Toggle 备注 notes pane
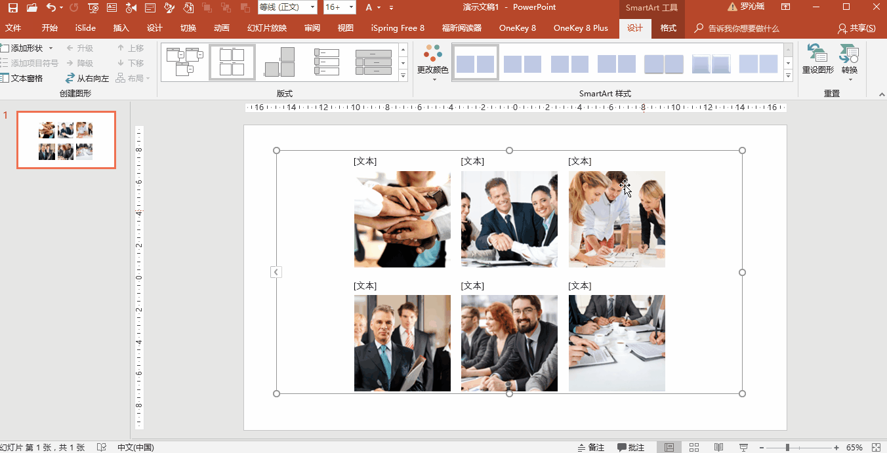This screenshot has width=887, height=453. (591, 447)
